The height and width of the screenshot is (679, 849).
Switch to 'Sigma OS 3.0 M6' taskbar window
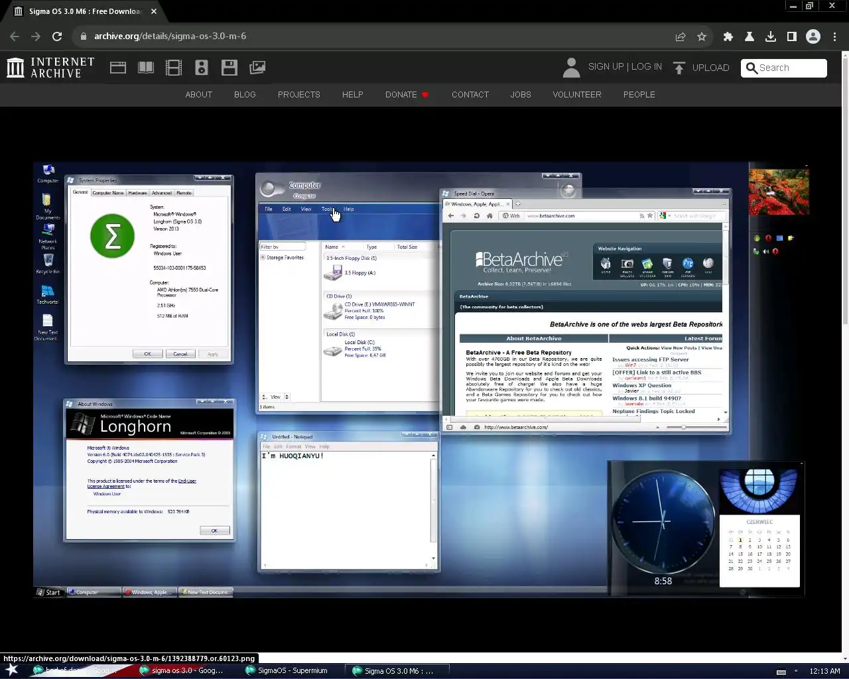click(x=398, y=670)
